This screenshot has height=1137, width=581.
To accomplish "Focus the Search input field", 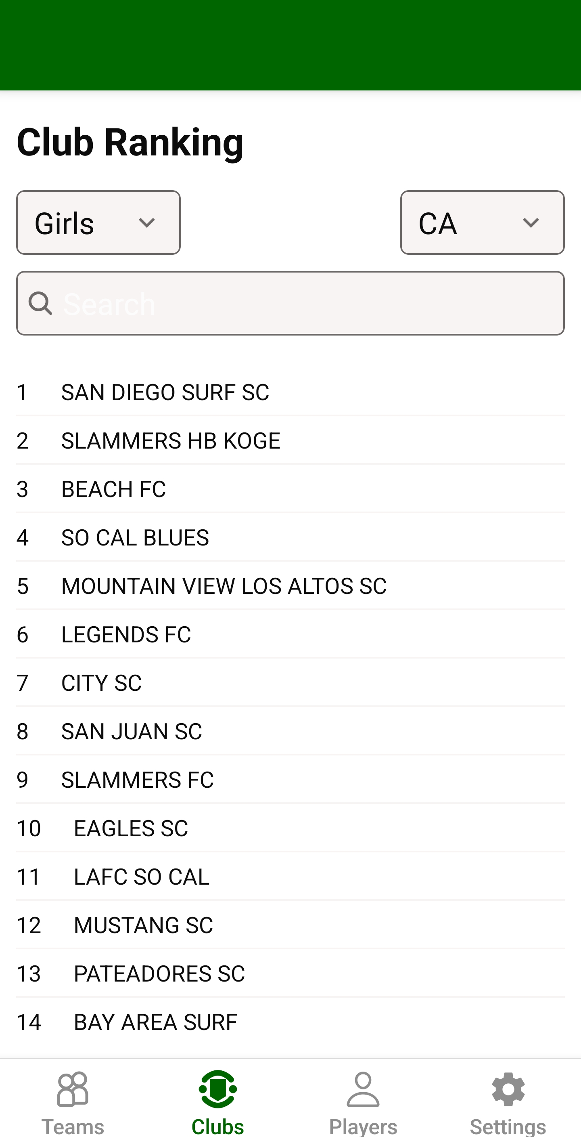I will [309, 304].
